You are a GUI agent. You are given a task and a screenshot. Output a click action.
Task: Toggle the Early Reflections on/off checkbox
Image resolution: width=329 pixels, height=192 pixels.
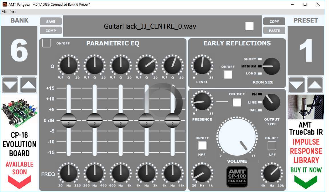click(228, 74)
